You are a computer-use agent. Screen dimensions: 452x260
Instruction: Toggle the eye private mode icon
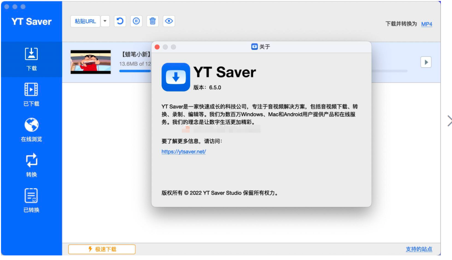169,21
